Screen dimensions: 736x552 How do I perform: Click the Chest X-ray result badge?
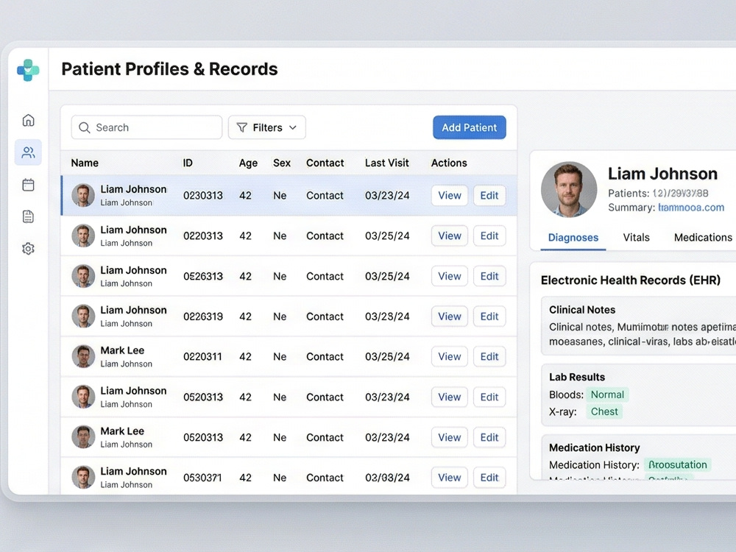pos(604,411)
